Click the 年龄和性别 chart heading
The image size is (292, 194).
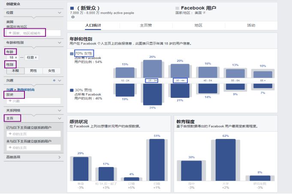click(x=81, y=39)
